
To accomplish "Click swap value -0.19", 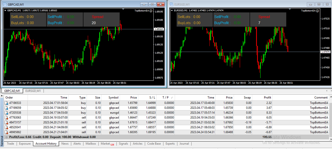I will (248, 123).
